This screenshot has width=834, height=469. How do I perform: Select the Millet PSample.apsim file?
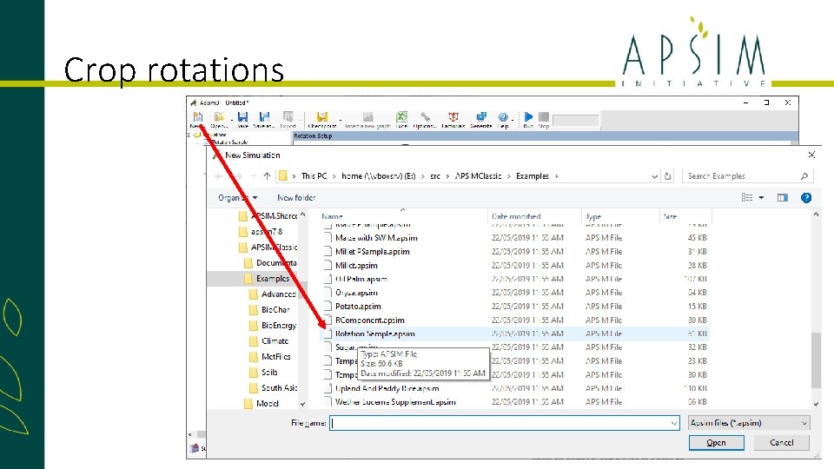(x=373, y=252)
